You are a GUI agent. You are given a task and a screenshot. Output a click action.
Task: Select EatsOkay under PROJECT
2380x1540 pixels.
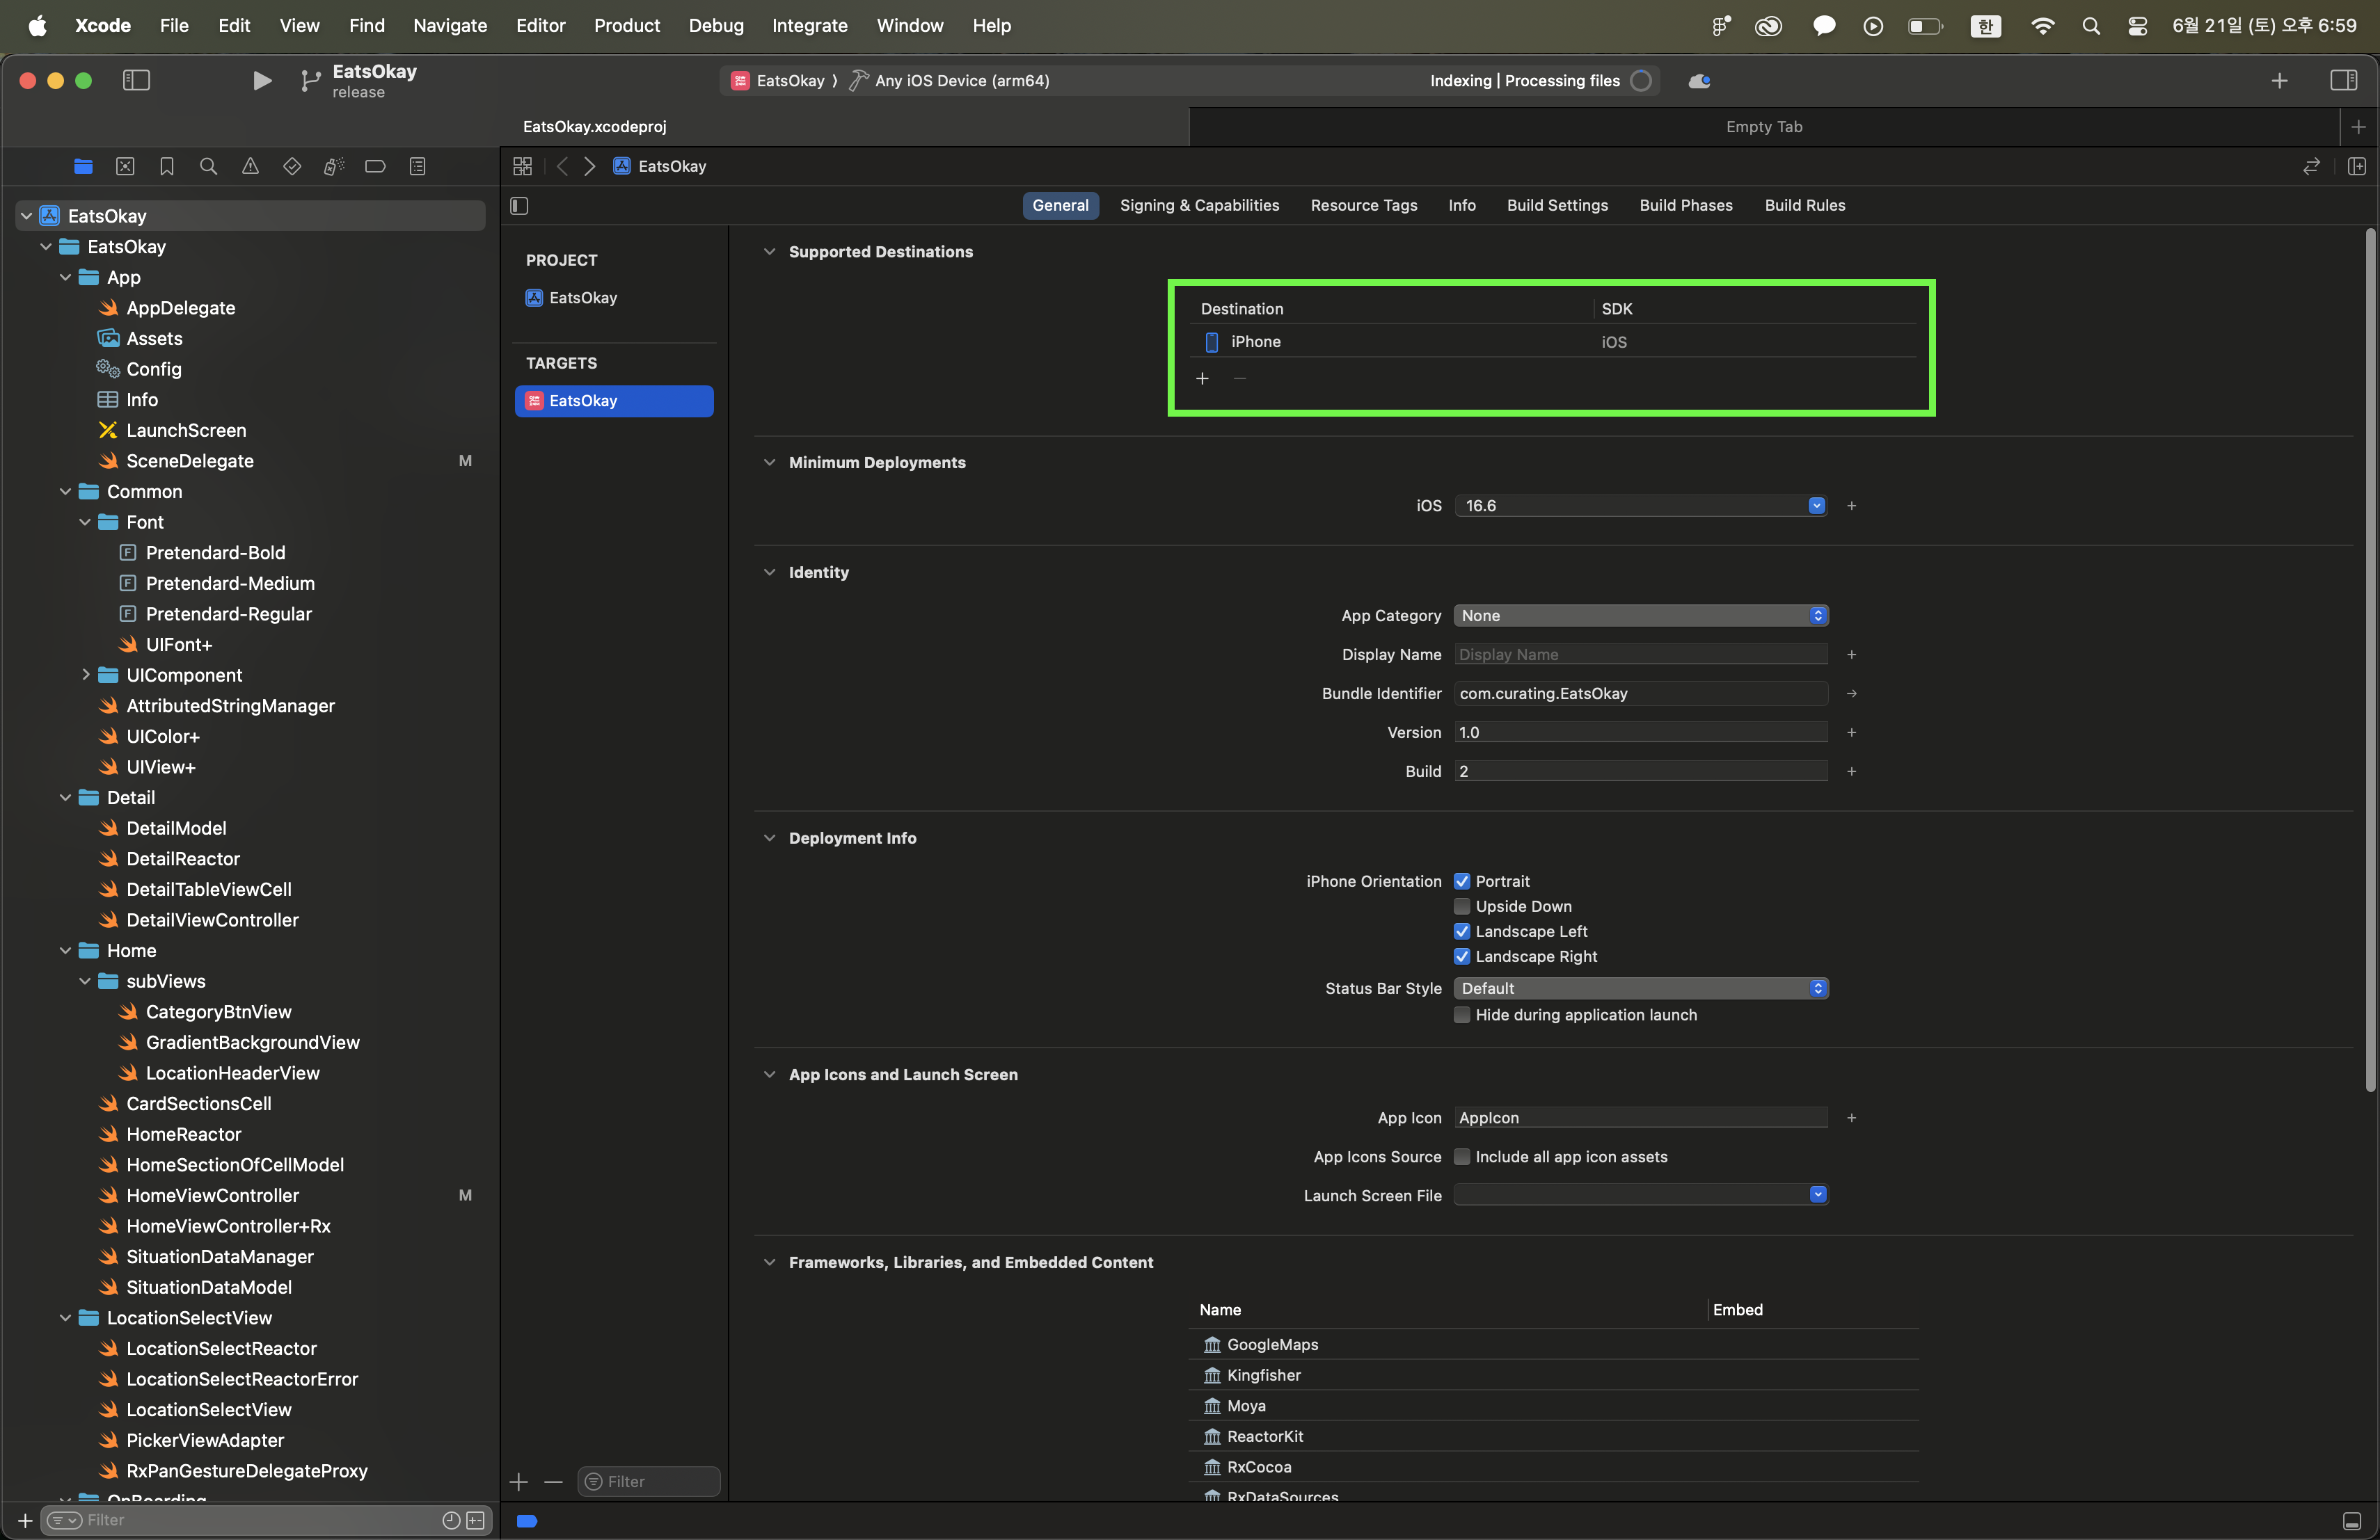pyautogui.click(x=583, y=298)
